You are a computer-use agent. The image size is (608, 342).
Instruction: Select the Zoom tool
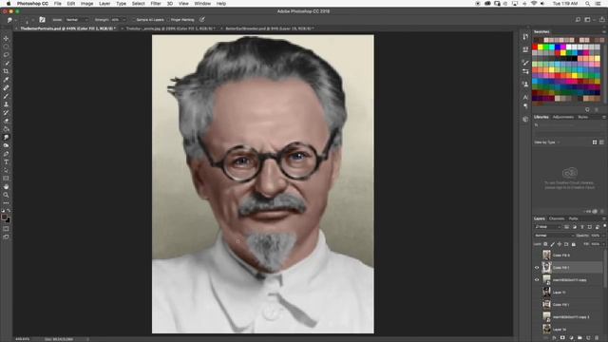coord(6,195)
